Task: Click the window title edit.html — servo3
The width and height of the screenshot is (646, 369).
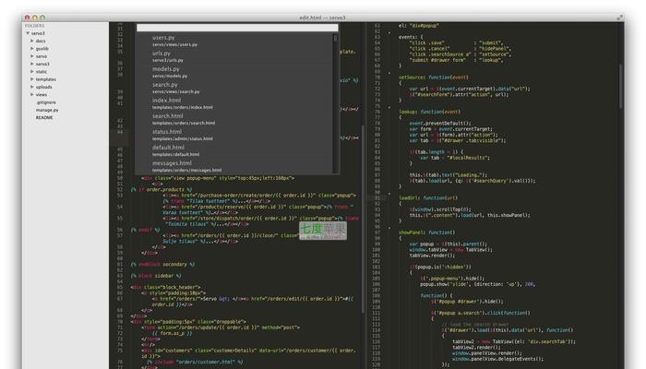Action: coord(322,18)
